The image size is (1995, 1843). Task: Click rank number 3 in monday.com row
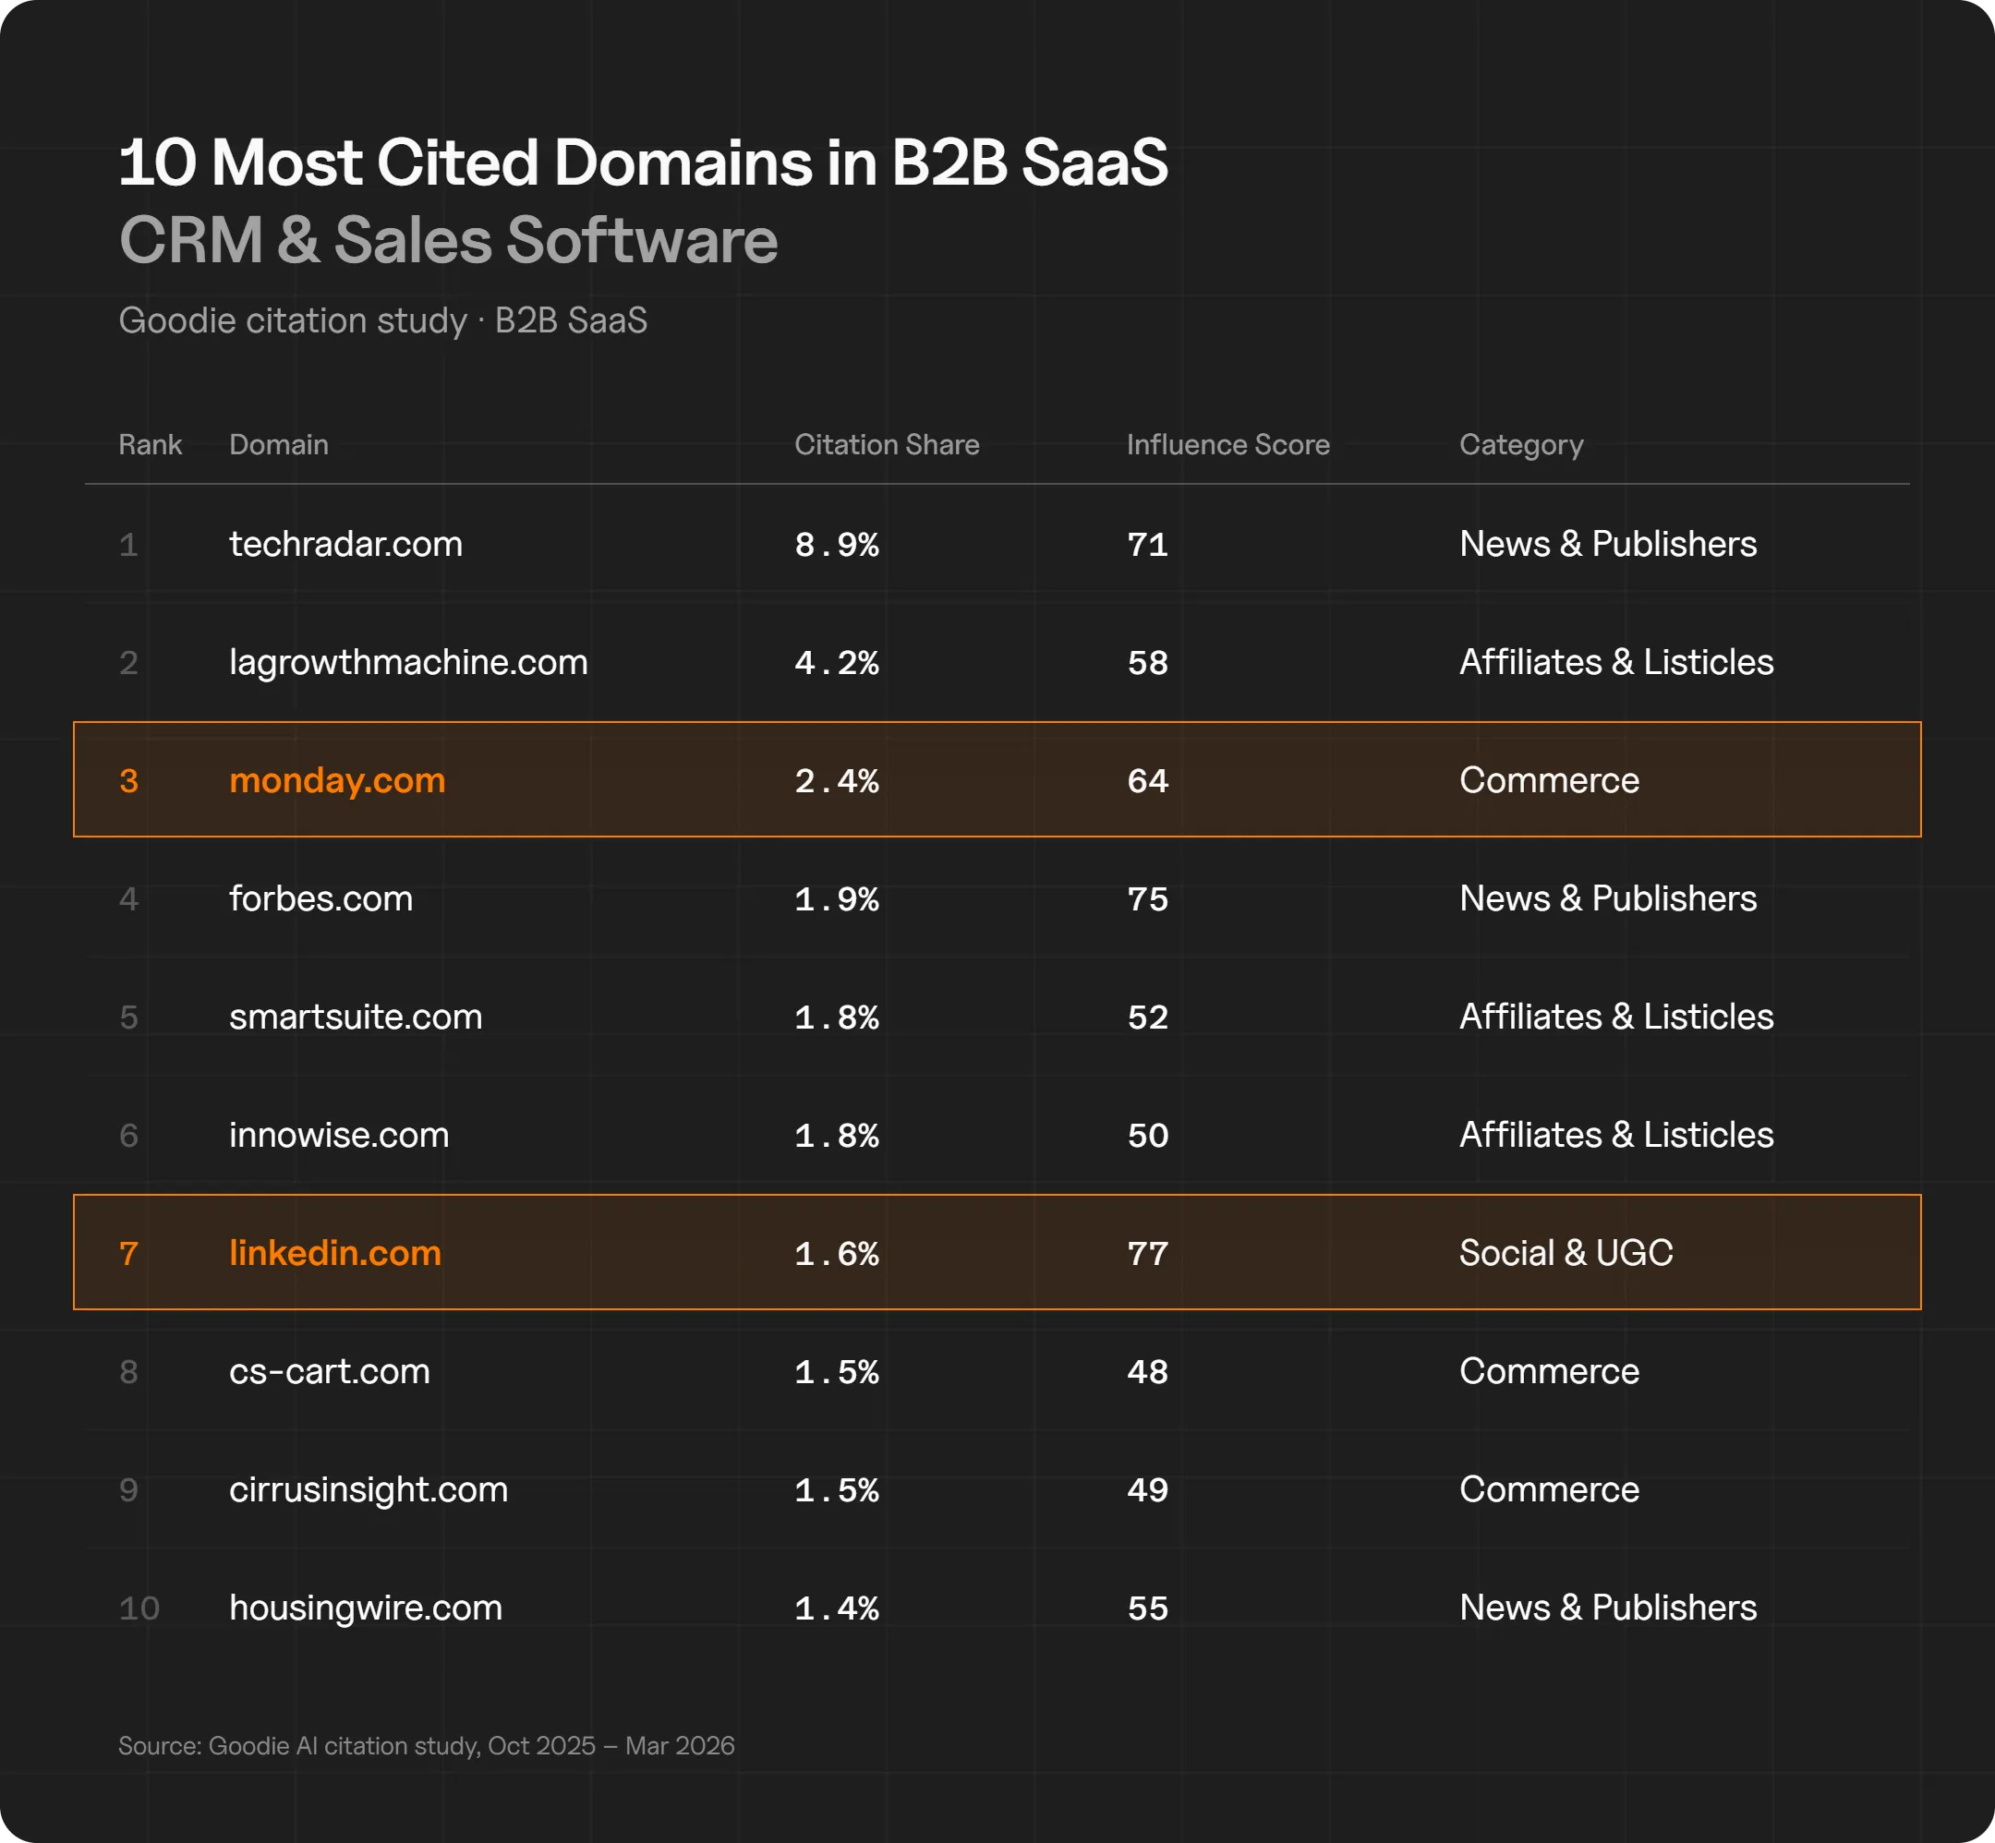pos(127,781)
